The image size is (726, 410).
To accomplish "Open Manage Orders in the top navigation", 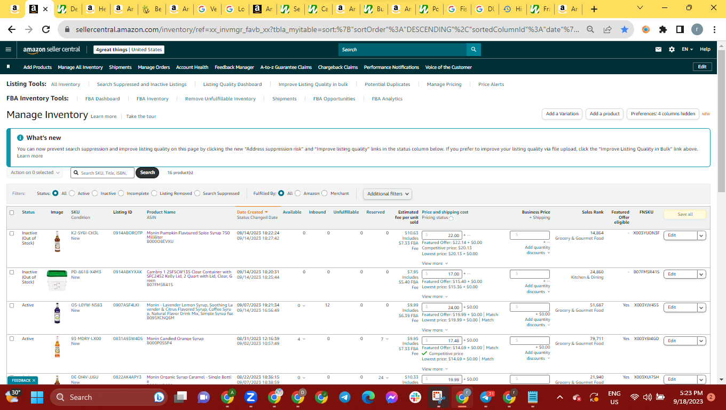I will tap(154, 67).
